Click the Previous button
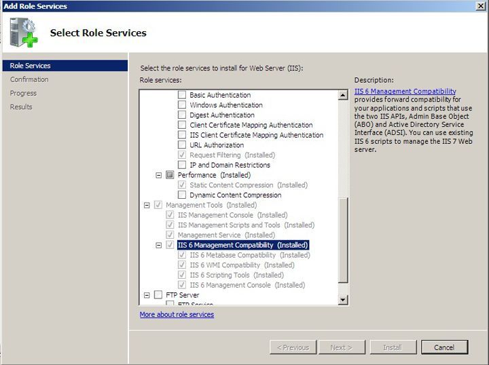 [293, 347]
